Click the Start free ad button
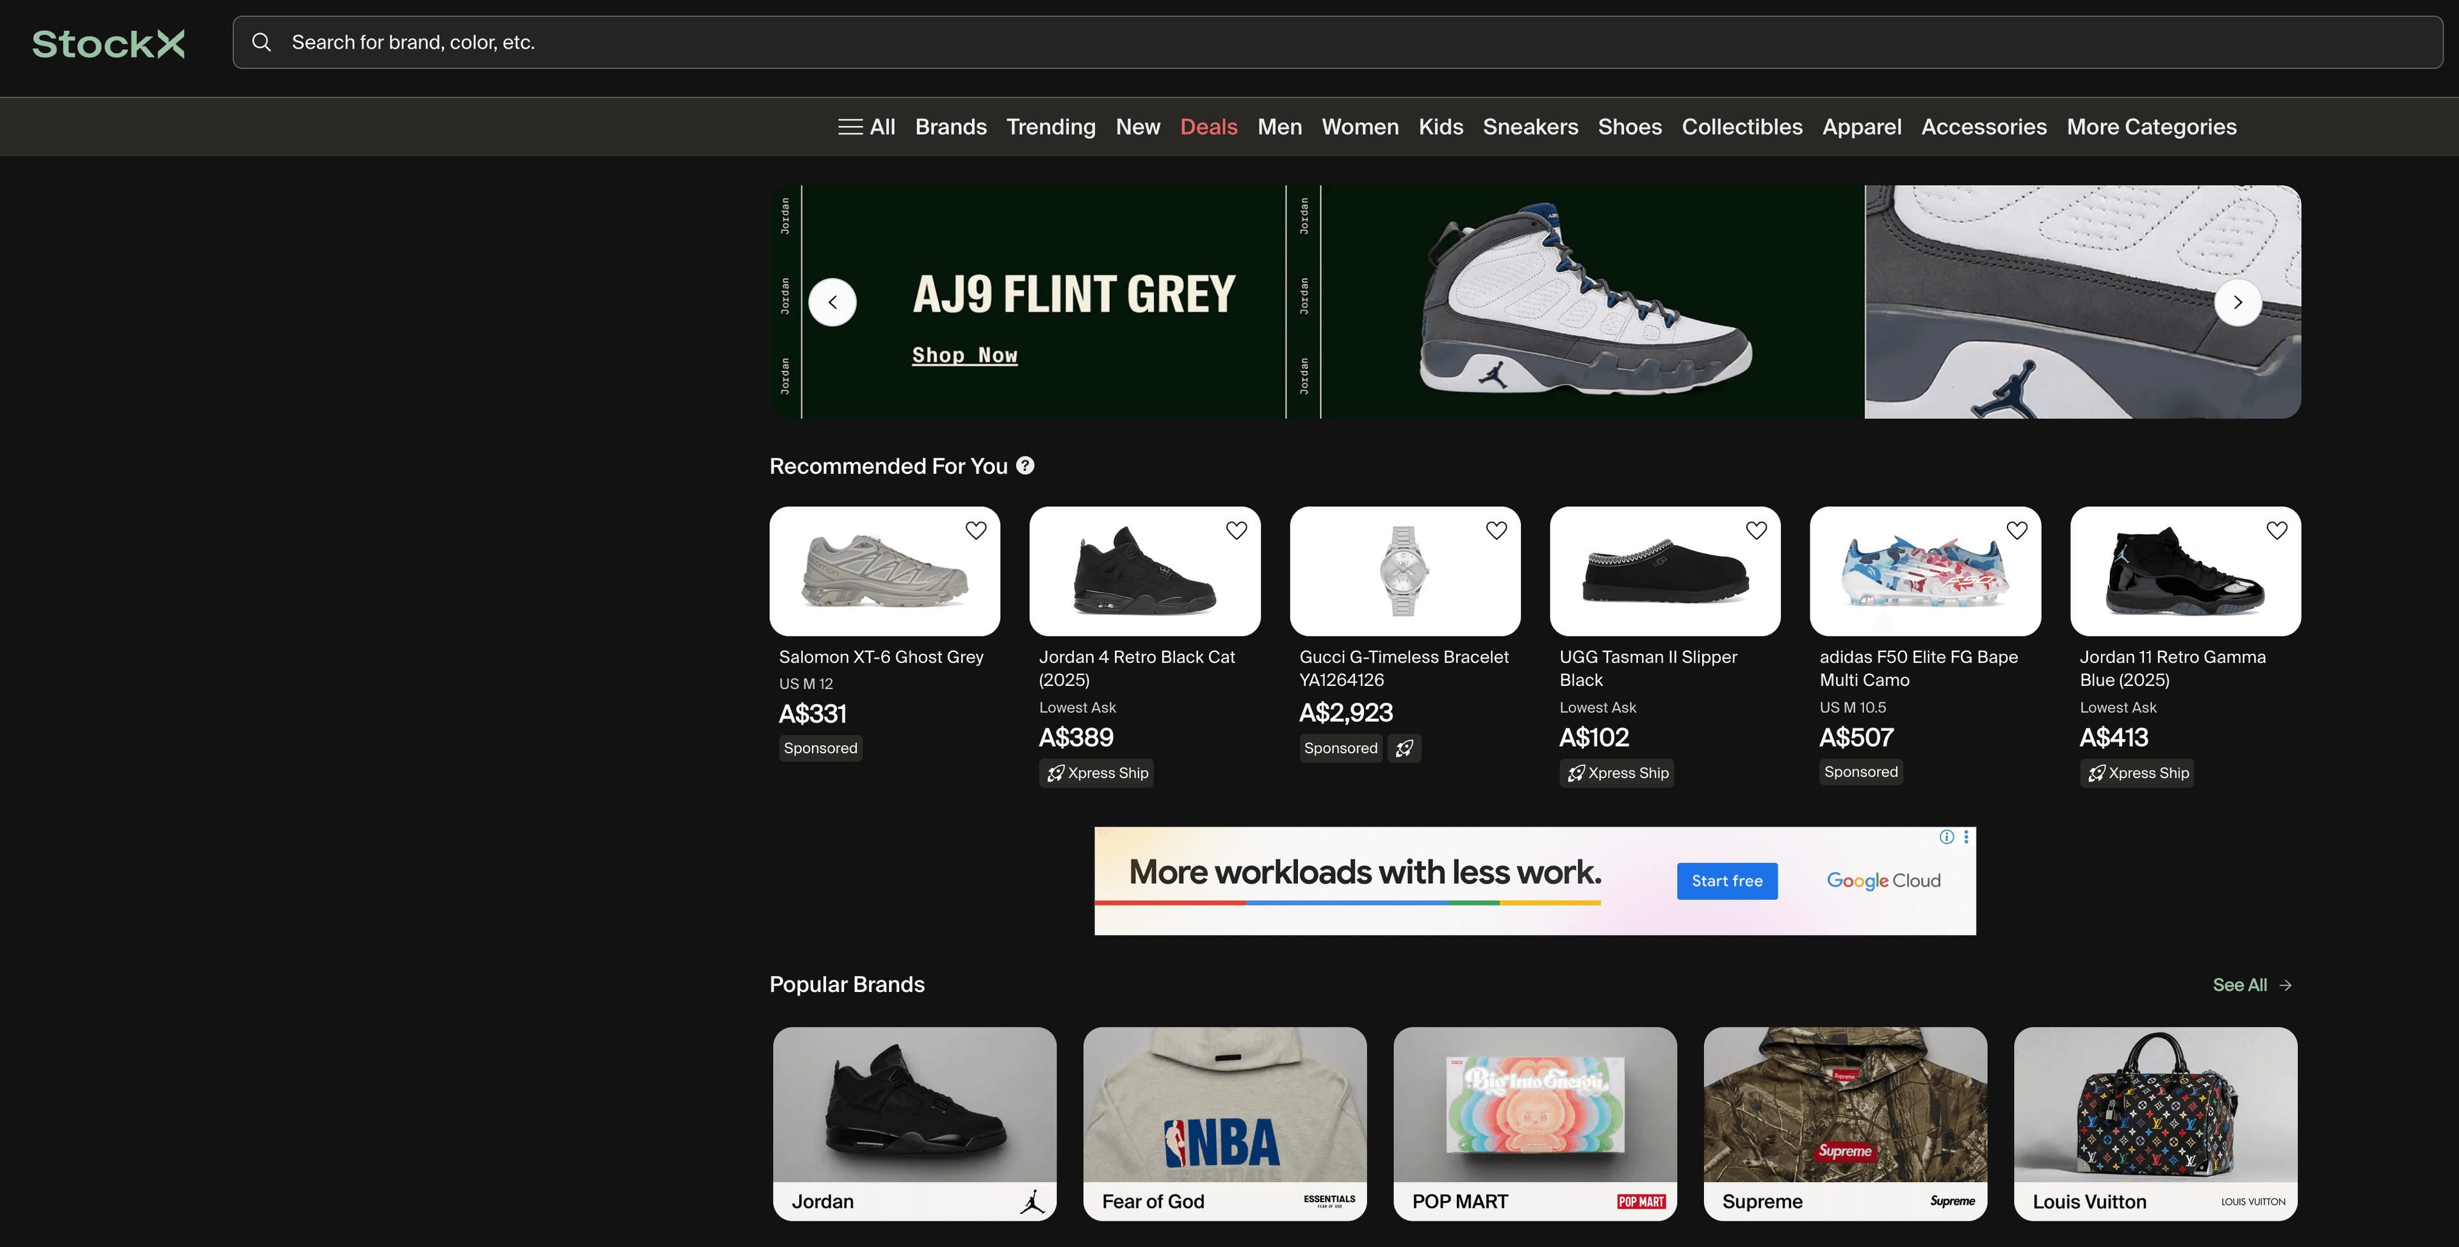 point(1727,881)
